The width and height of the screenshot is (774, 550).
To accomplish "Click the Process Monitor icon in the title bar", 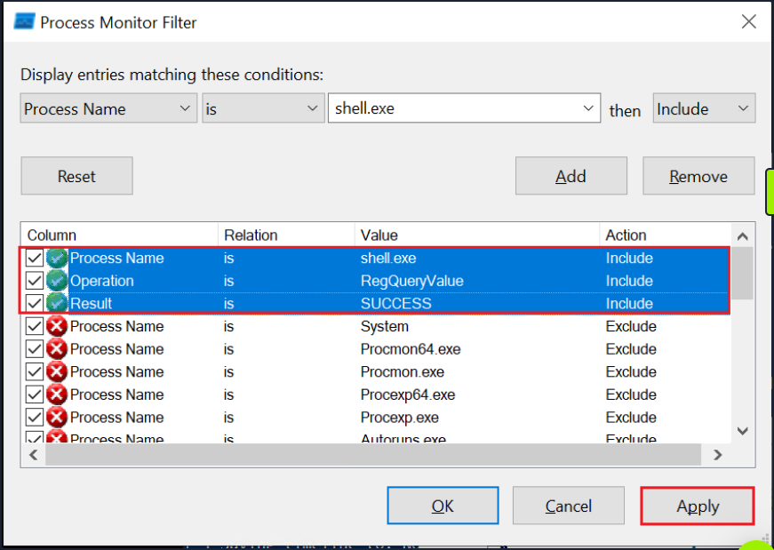I will [x=22, y=20].
